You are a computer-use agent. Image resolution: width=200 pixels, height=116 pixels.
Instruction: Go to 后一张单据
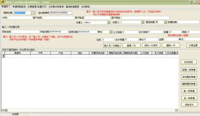pyautogui.click(x=189, y=98)
